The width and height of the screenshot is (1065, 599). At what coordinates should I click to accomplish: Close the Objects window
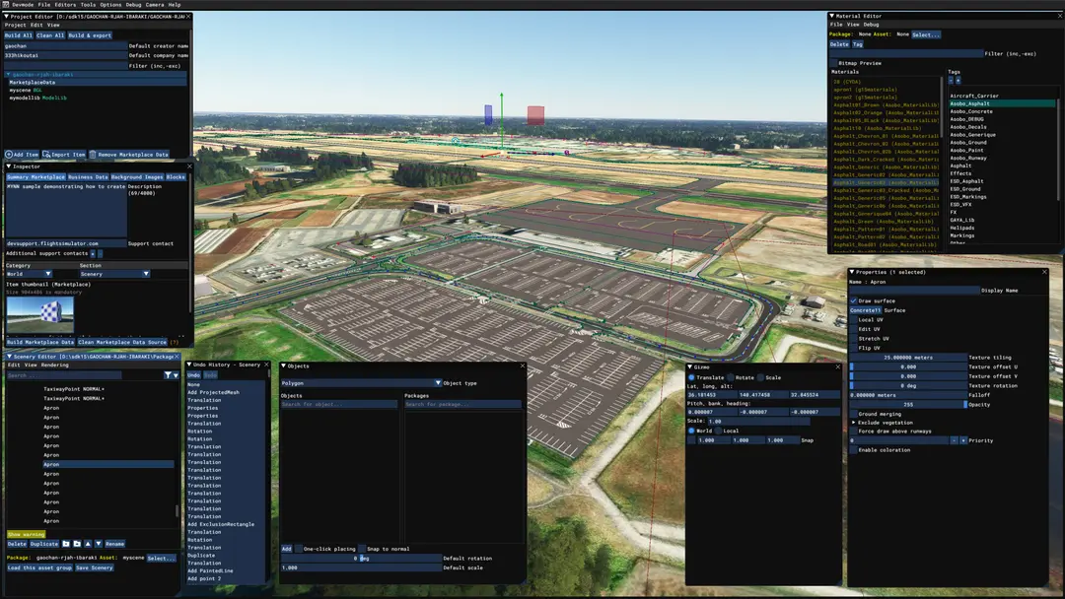pos(523,366)
